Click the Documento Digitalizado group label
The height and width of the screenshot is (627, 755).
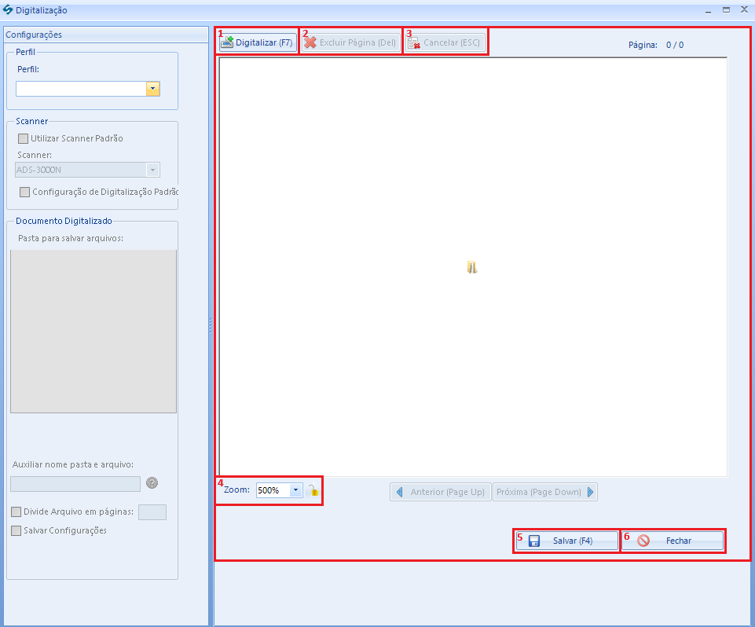coord(64,221)
